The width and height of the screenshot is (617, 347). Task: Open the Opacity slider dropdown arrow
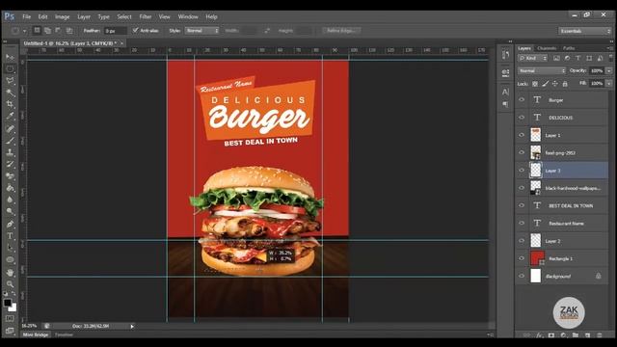(609, 70)
